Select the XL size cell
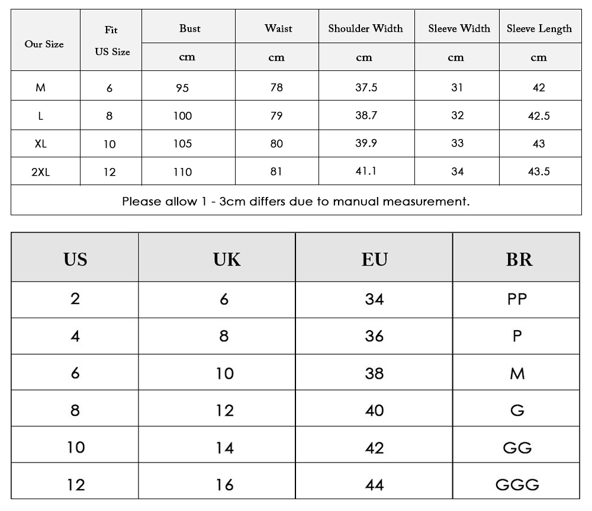Screen dimensions: 592x511 click(40, 144)
